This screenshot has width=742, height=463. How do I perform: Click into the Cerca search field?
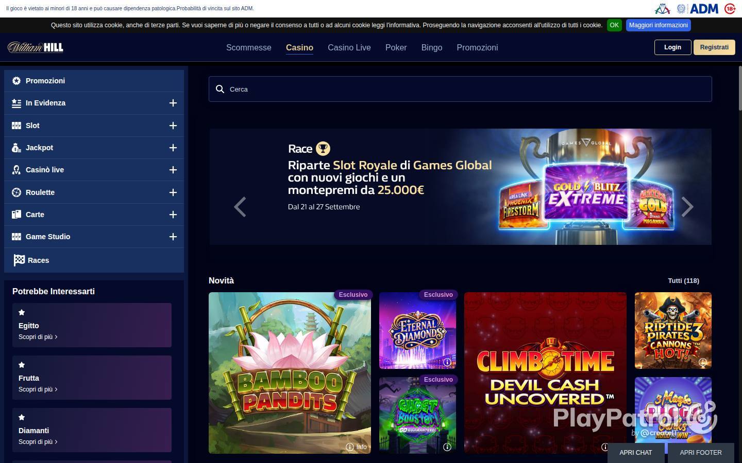click(460, 89)
